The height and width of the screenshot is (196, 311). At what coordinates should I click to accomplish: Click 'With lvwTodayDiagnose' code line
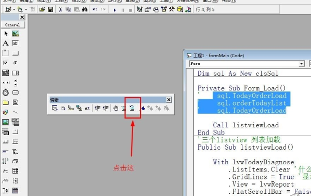(x=253, y=162)
